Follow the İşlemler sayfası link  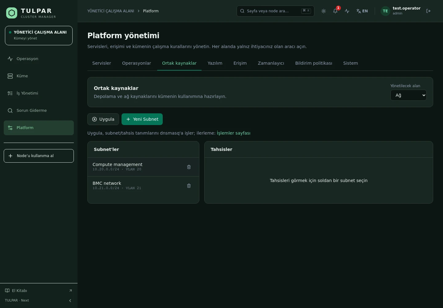pos(233,133)
